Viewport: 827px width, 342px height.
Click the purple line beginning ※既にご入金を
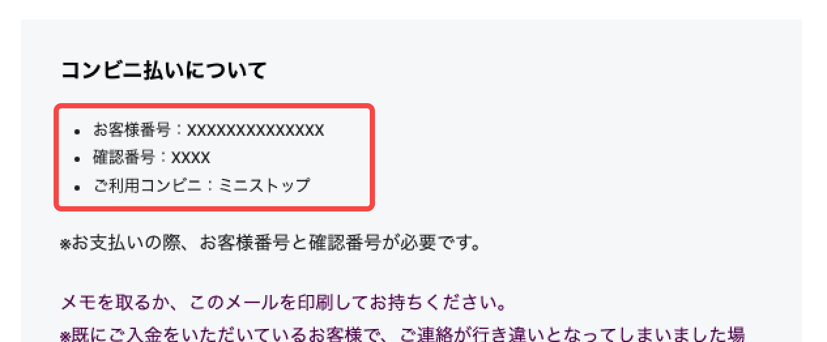tap(402, 335)
